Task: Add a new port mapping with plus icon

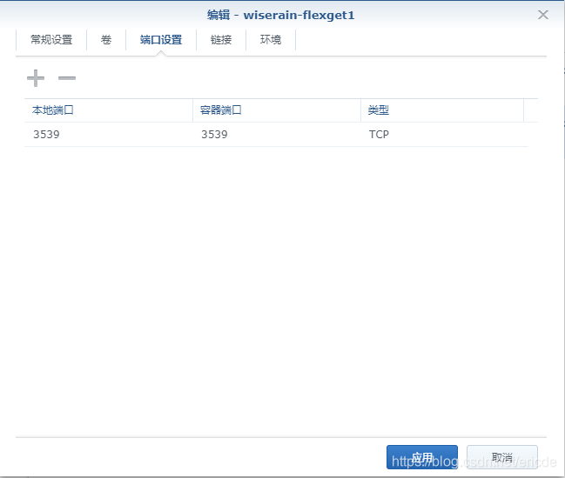Action: (x=36, y=78)
